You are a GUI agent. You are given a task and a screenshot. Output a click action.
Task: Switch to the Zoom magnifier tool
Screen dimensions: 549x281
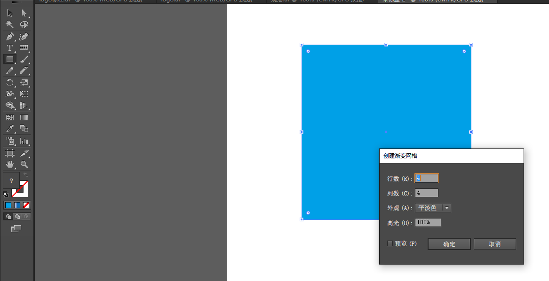(x=24, y=164)
